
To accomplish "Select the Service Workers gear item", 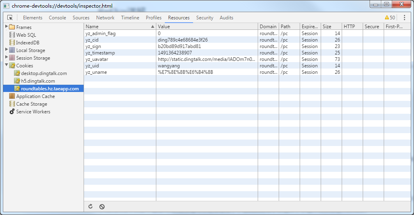I will coord(33,112).
